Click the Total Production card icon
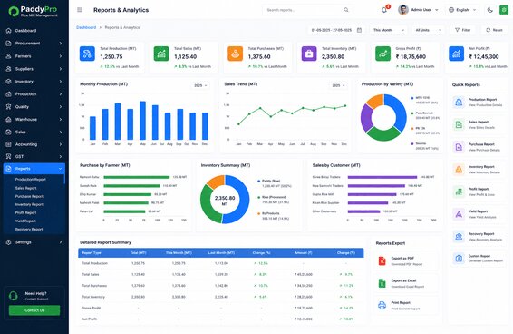The image size is (513, 334). click(x=87, y=54)
